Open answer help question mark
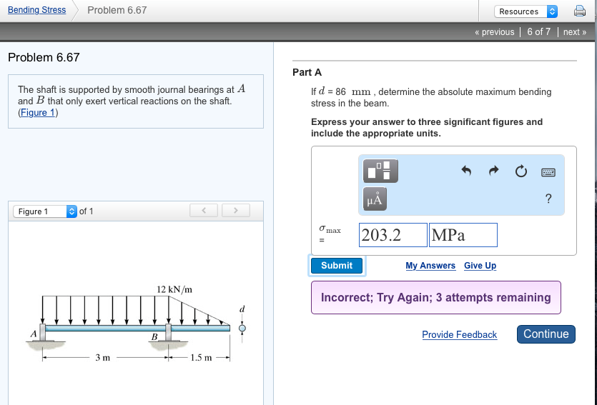 [548, 199]
